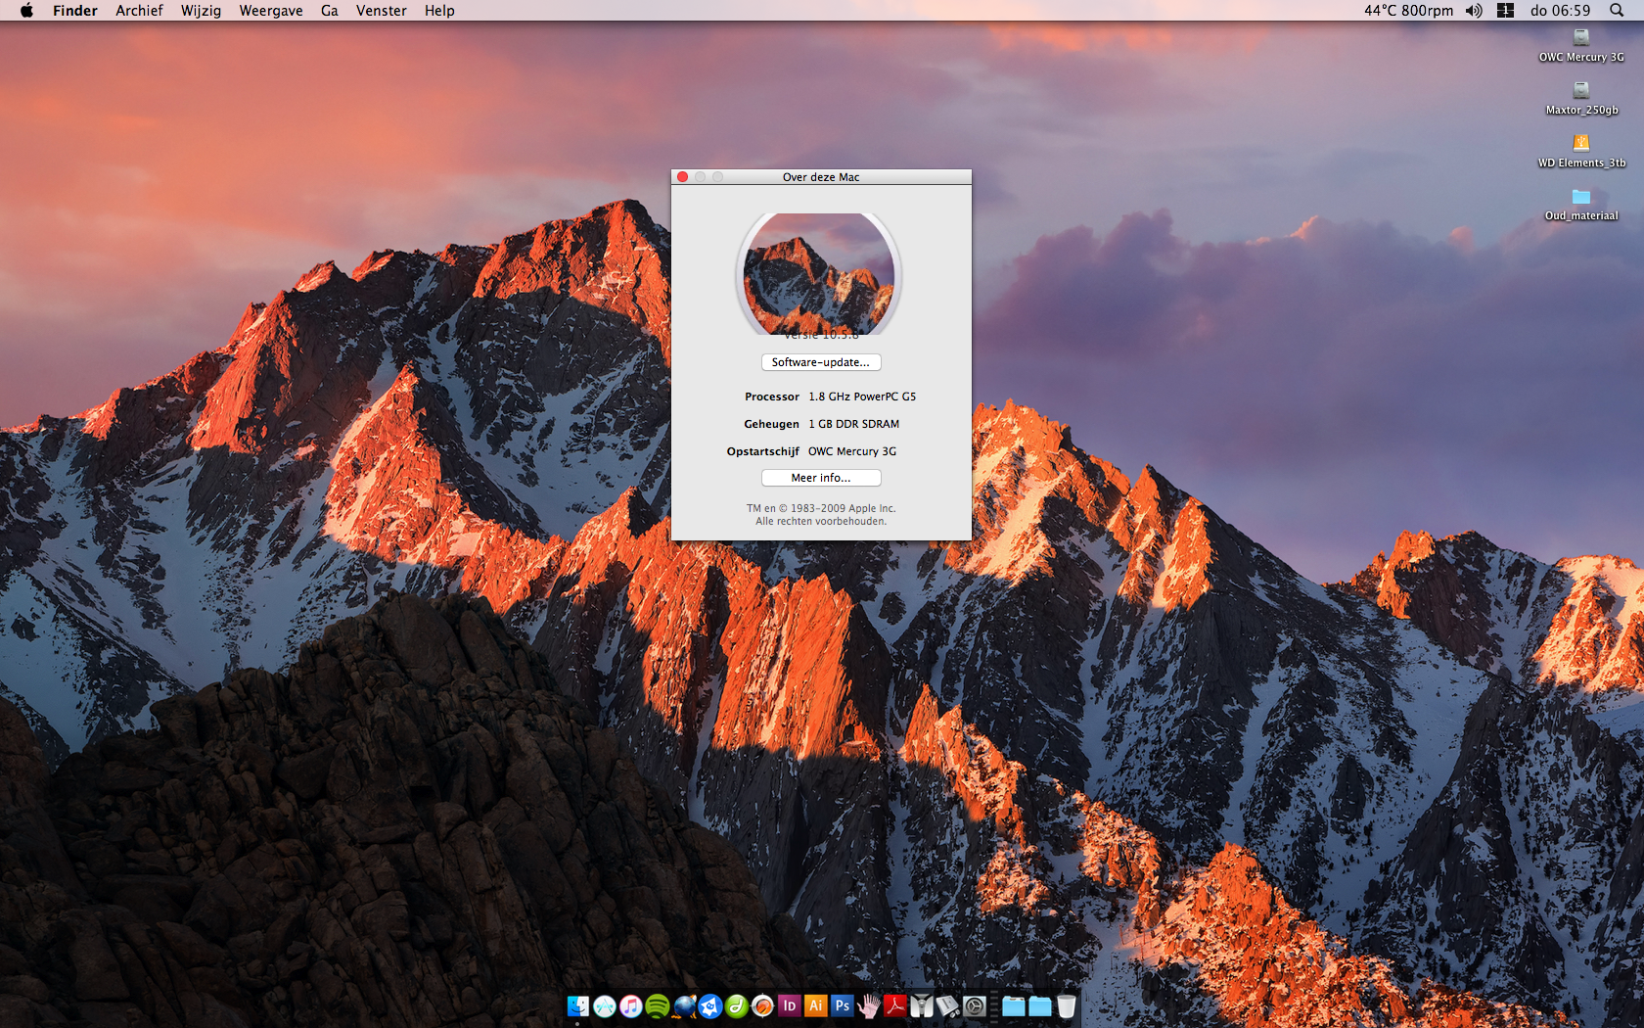Launch Adobe Photoshop from the Dock
Image resolution: width=1644 pixels, height=1028 pixels.
tap(843, 1005)
